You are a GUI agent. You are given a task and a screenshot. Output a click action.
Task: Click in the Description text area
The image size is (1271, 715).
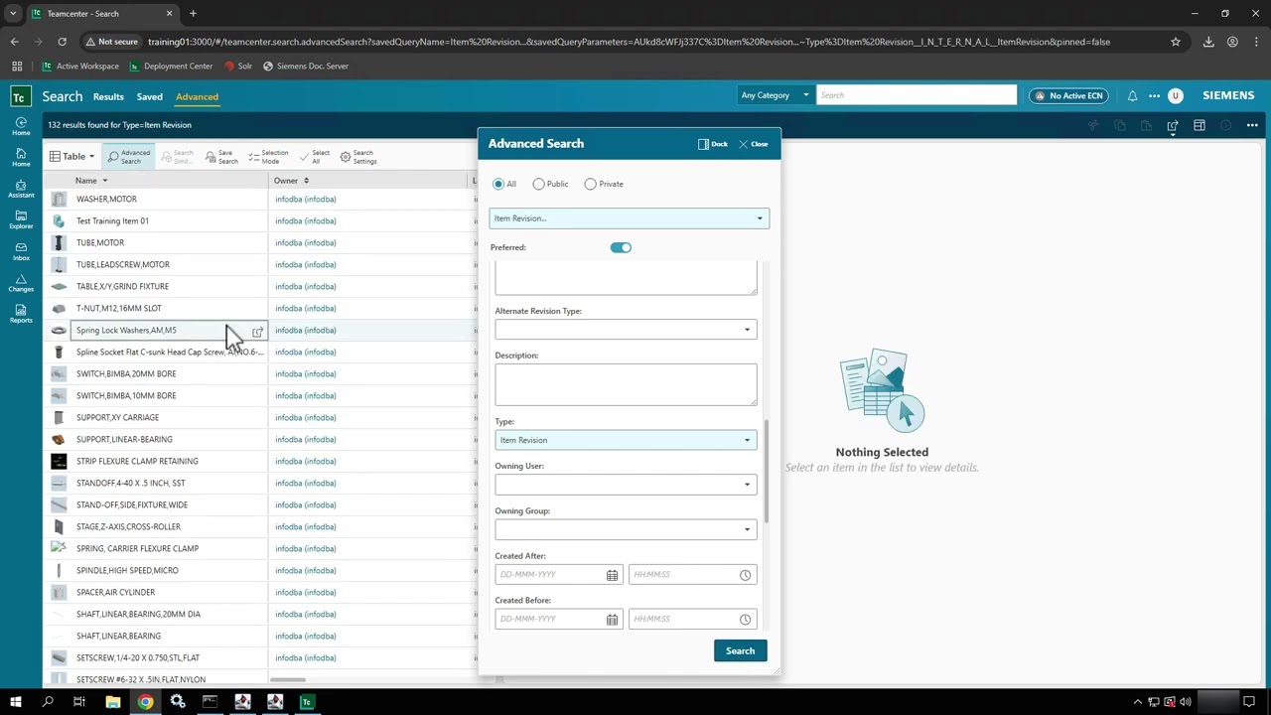(x=626, y=384)
